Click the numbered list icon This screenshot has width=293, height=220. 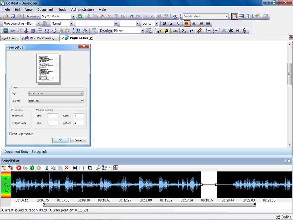pyautogui.click(x=208, y=31)
